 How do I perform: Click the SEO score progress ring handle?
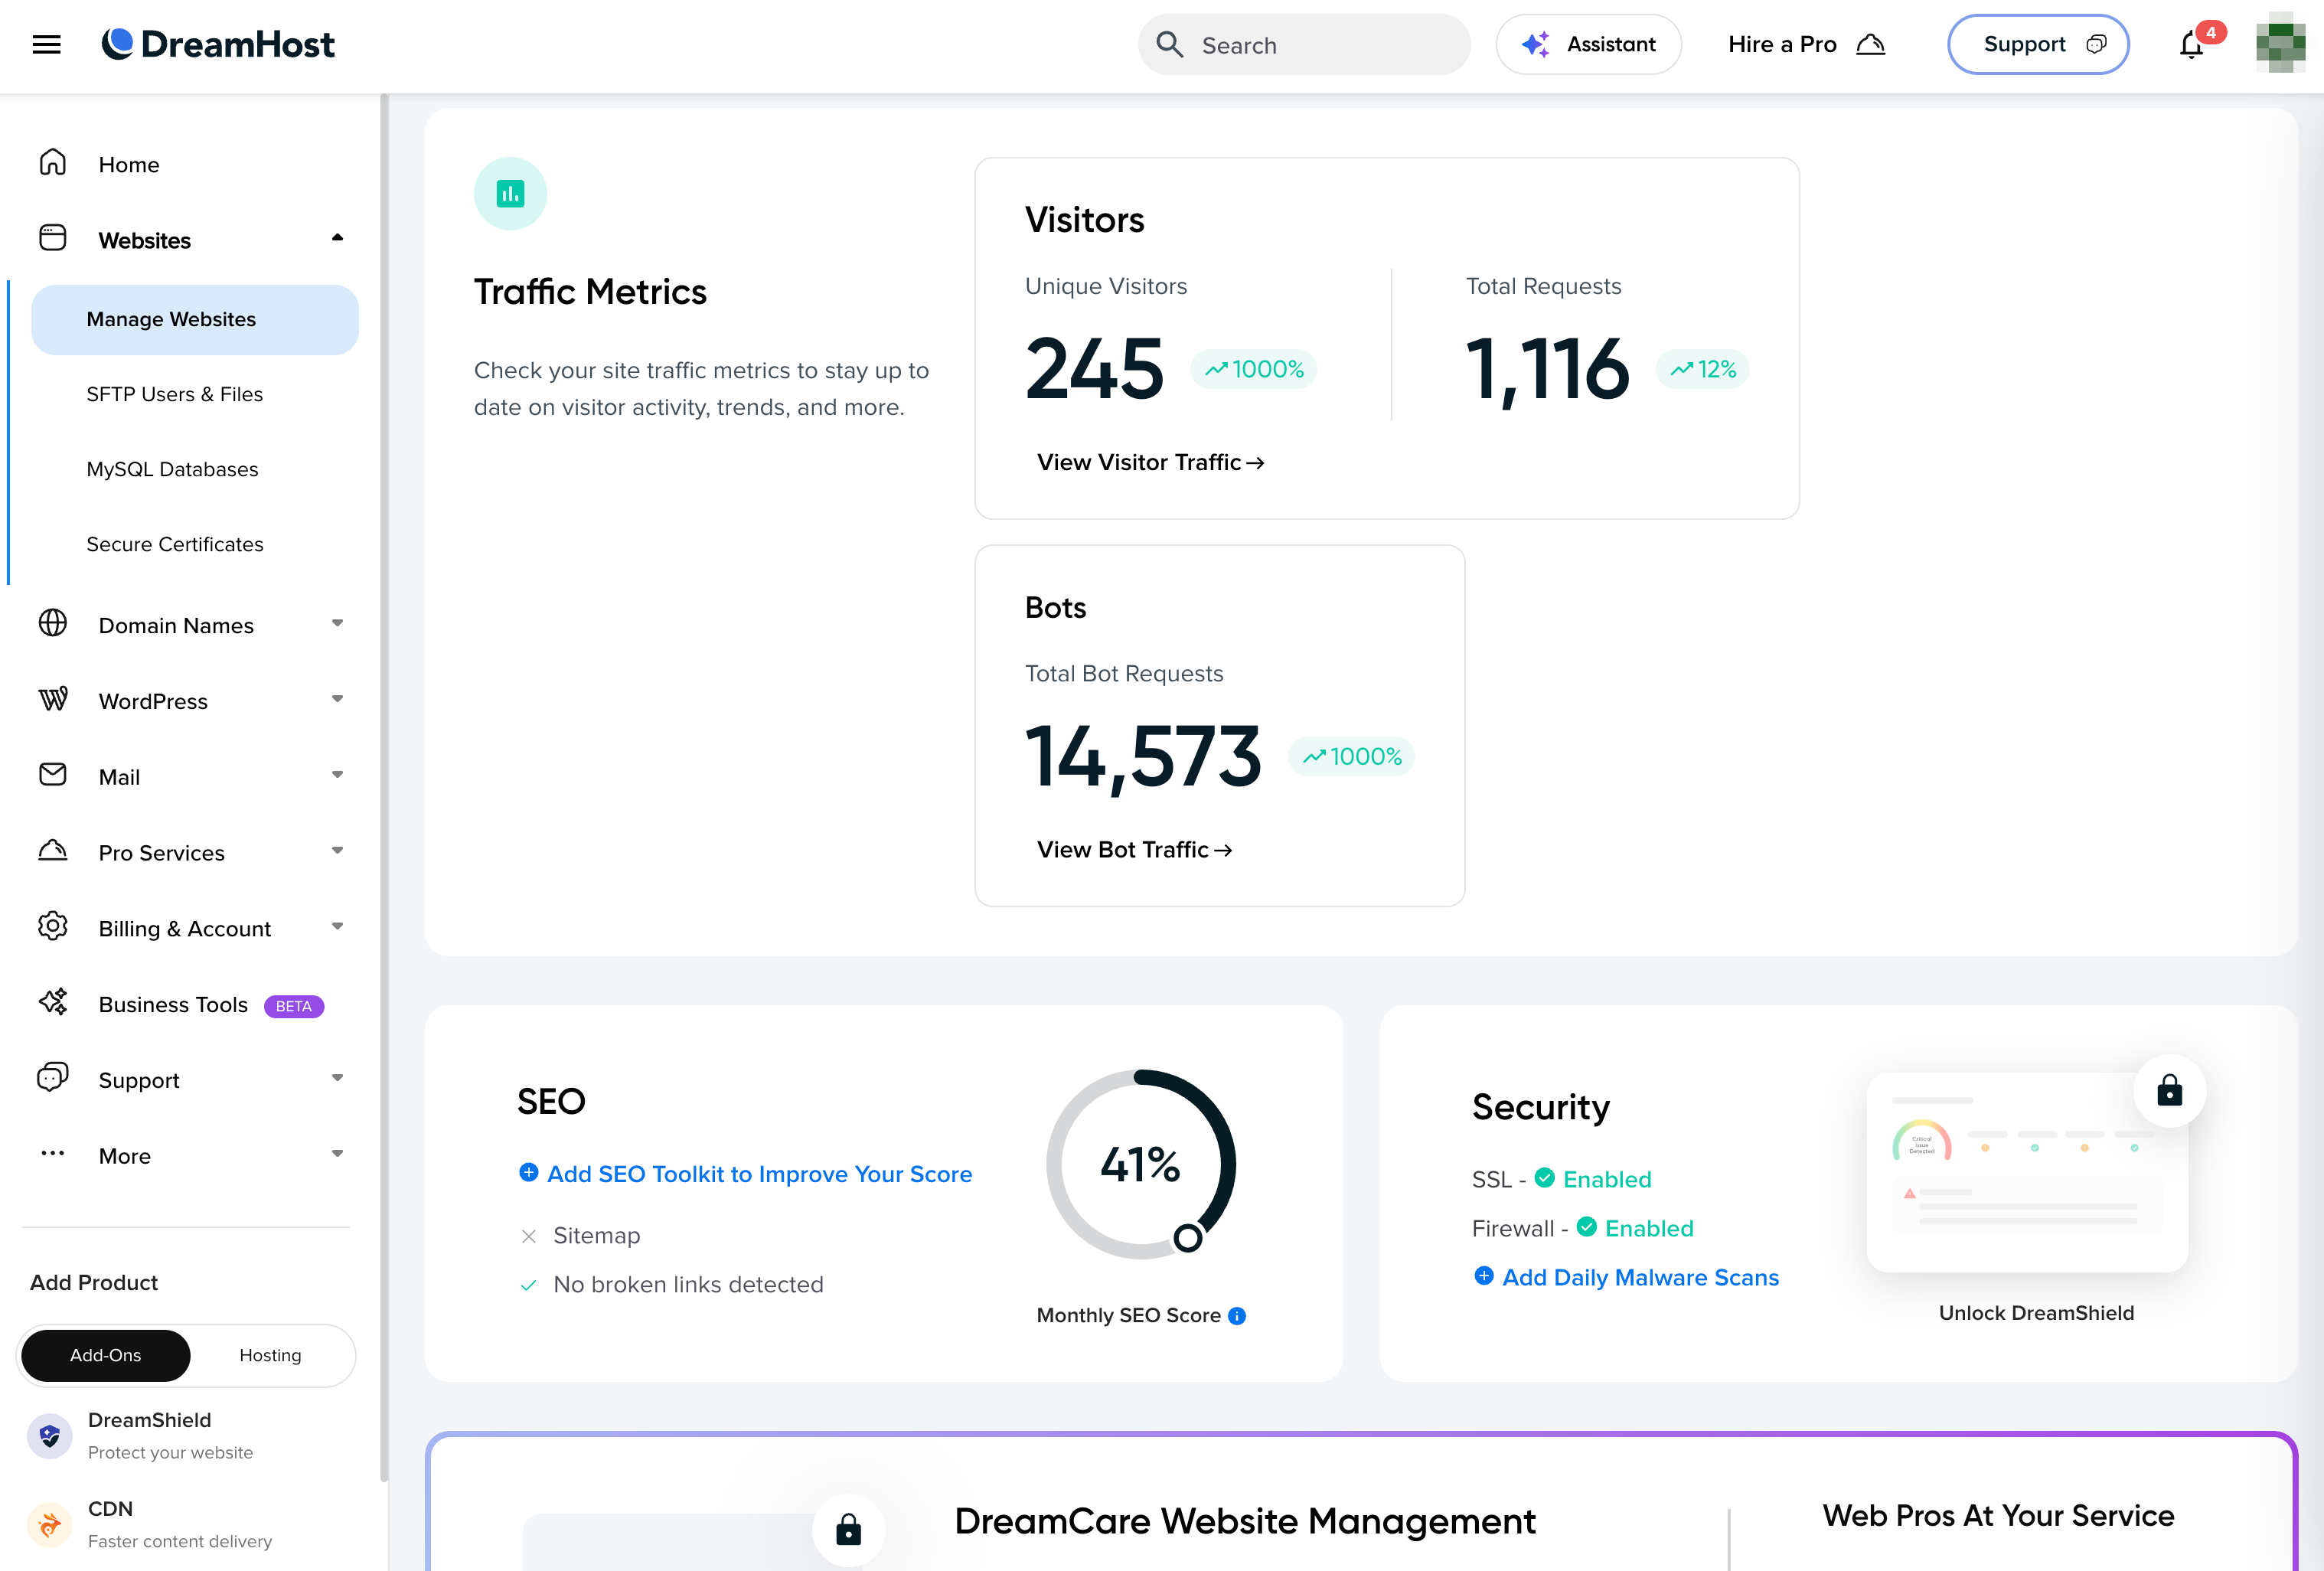click(x=1187, y=1238)
